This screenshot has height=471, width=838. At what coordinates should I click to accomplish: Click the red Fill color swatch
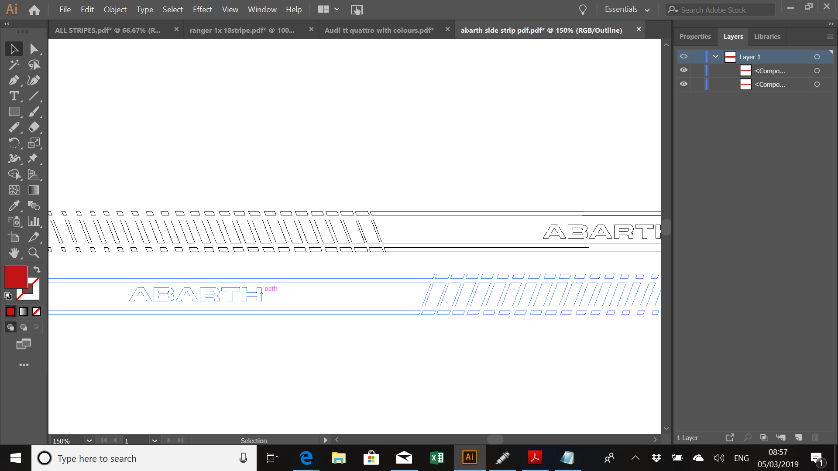[16, 277]
